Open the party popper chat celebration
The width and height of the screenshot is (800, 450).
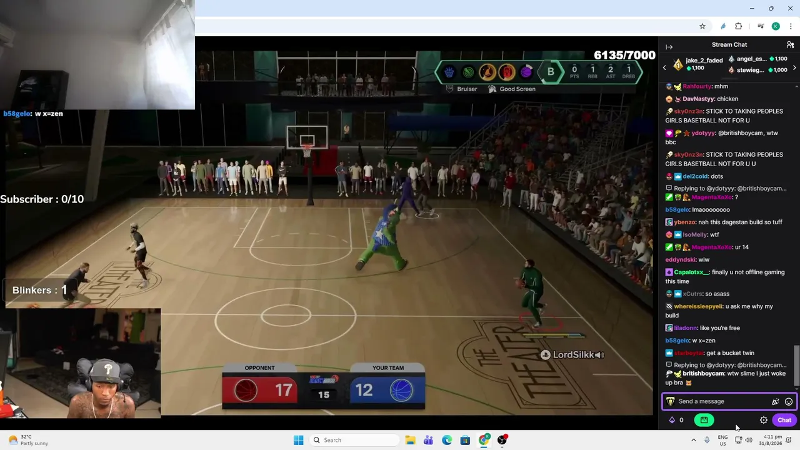(776, 402)
